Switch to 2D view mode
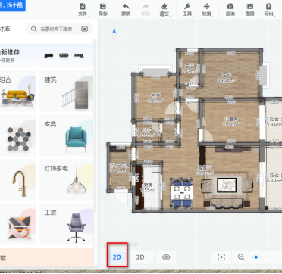This screenshot has height=274, width=282. tap(117, 257)
